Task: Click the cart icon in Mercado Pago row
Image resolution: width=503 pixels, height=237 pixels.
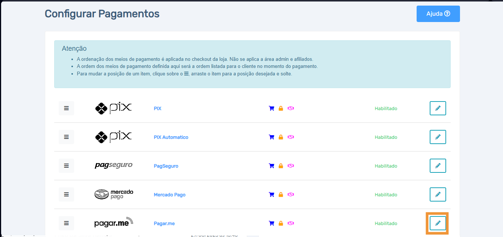Action: (272, 194)
